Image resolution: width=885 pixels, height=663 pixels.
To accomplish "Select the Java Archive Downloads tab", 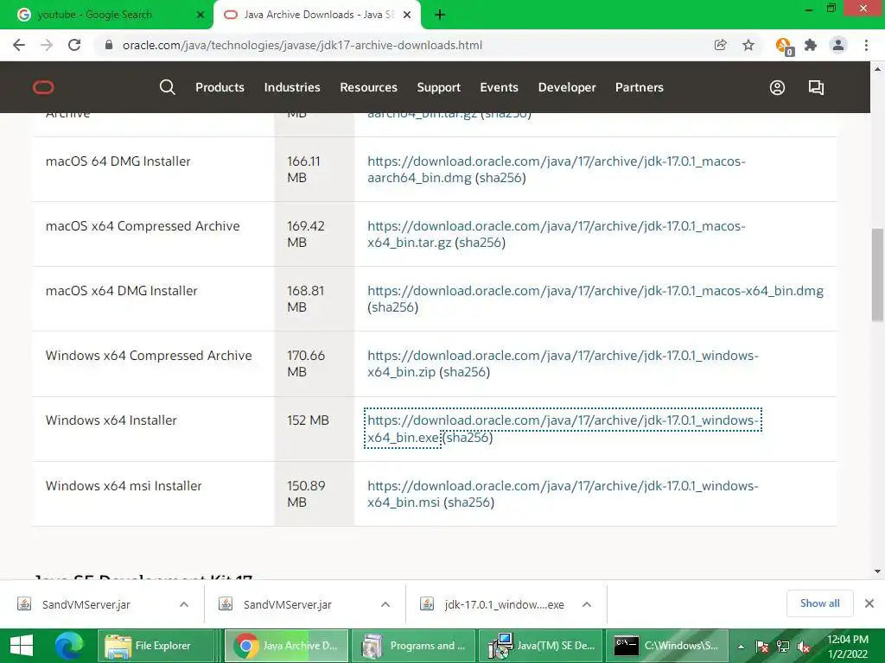I will [x=316, y=15].
